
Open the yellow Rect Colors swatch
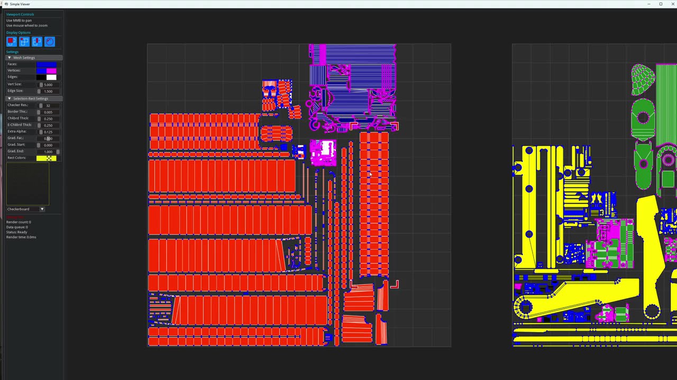(41, 158)
